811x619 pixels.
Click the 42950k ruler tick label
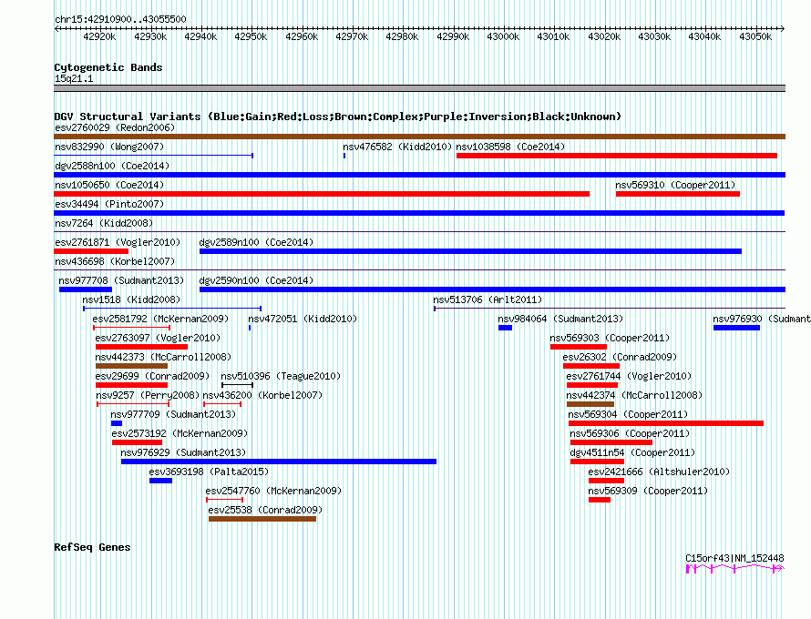251,36
